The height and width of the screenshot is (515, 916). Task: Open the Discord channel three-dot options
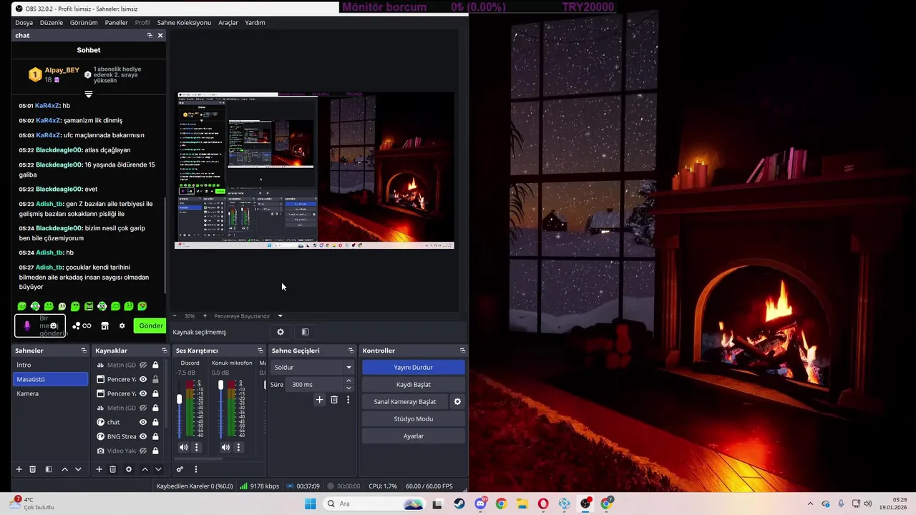click(x=197, y=447)
